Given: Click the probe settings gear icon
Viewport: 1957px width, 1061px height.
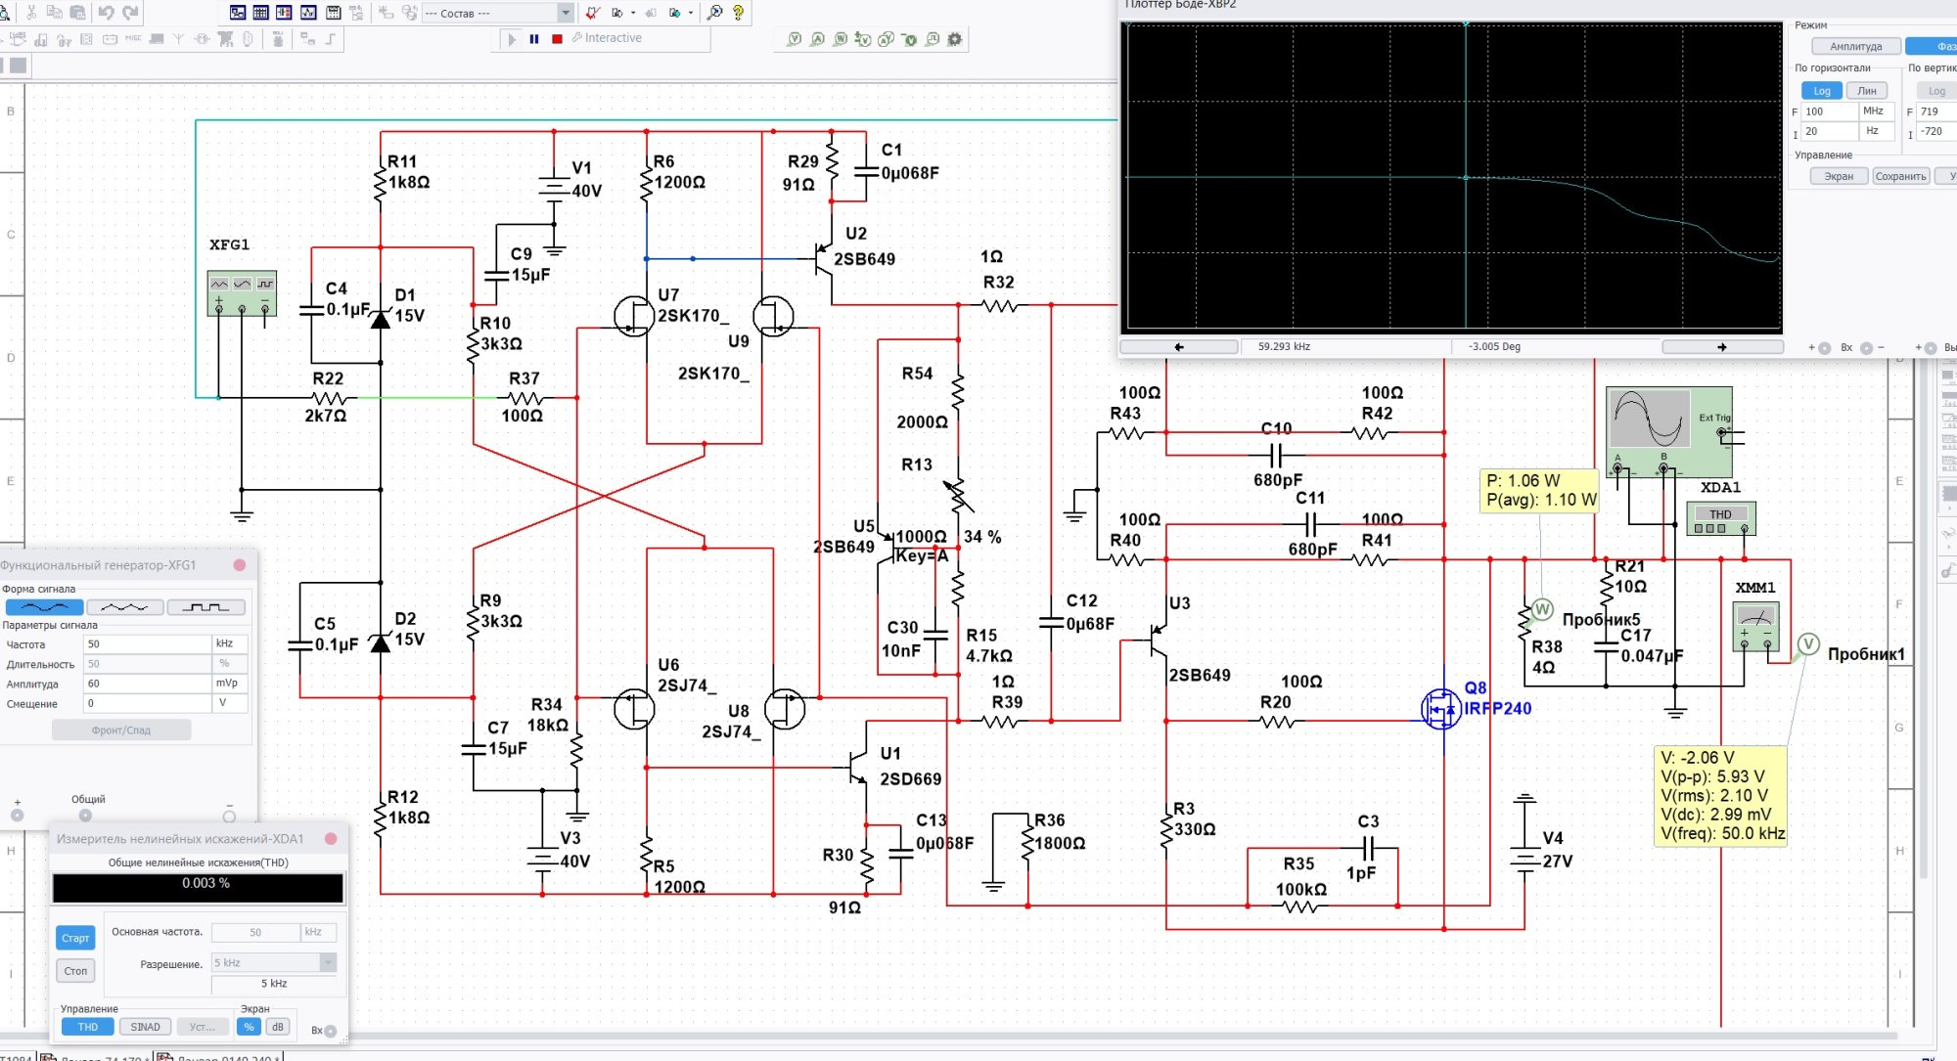Looking at the screenshot, I should (955, 40).
